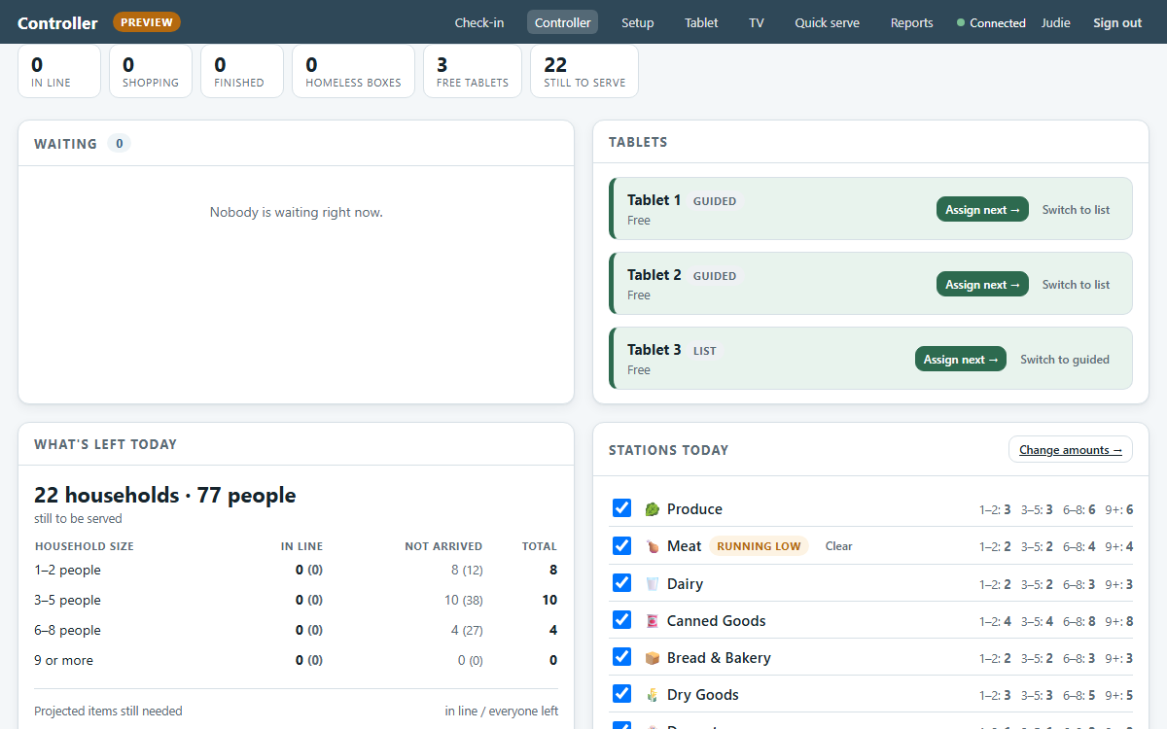
Task: Click the Shopping stat card
Action: pyautogui.click(x=151, y=71)
